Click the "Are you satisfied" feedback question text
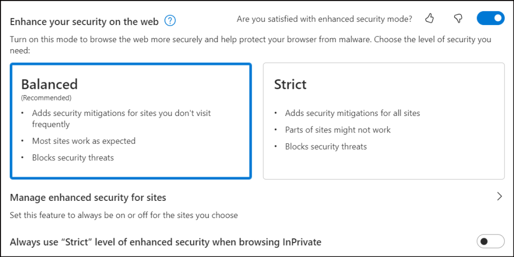 point(324,19)
